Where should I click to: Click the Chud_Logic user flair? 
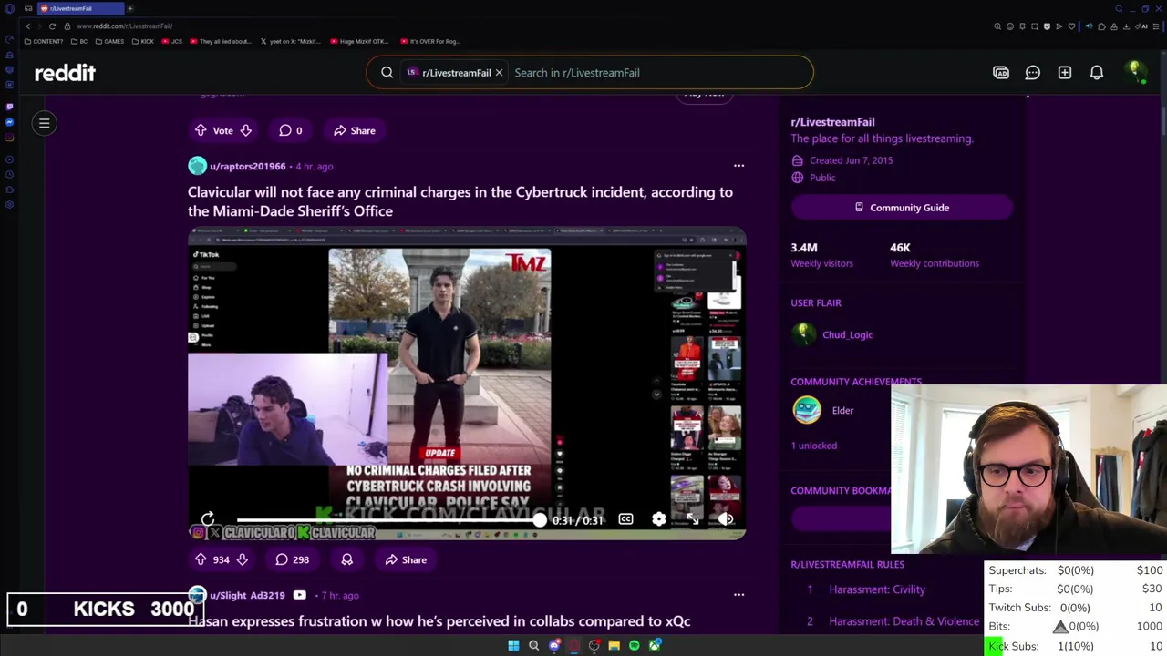(x=847, y=334)
